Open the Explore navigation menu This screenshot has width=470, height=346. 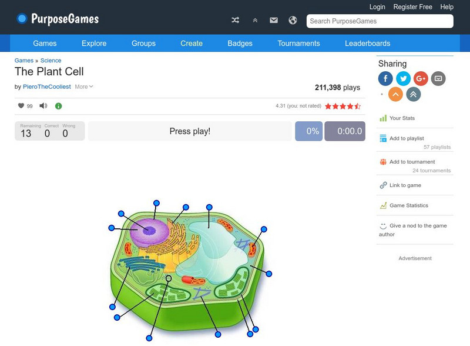[x=94, y=44]
